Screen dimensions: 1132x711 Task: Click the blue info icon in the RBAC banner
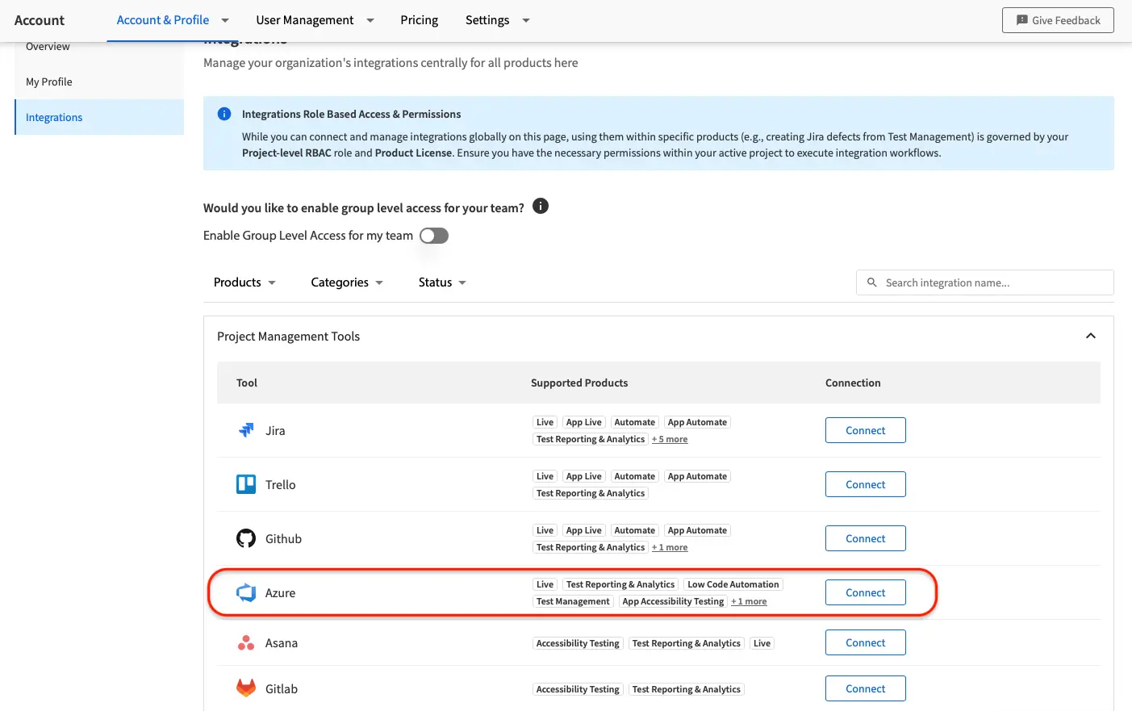[x=224, y=114]
